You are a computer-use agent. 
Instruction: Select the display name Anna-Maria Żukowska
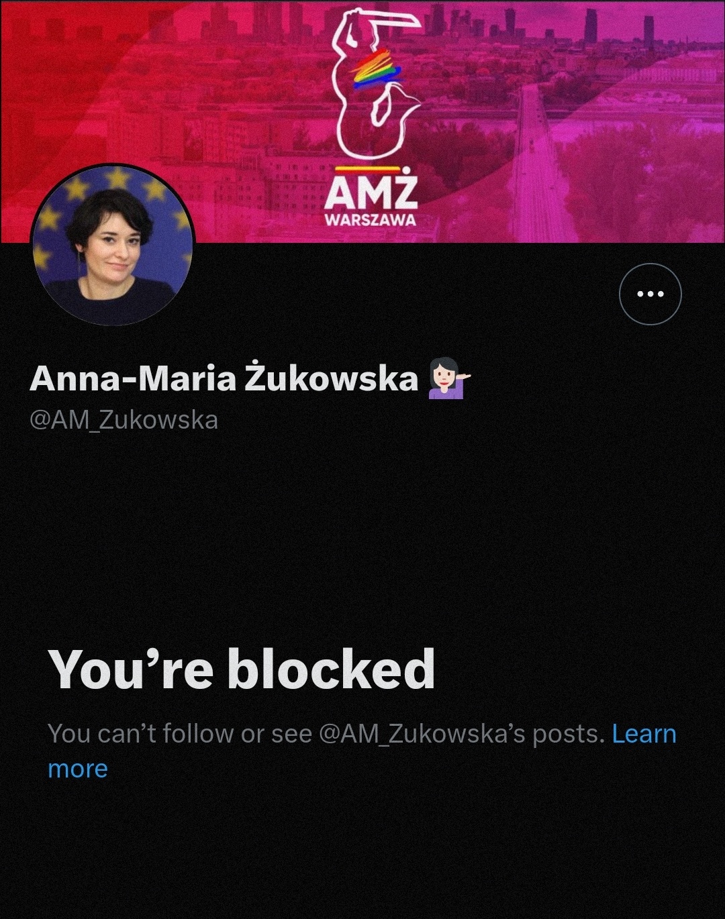pyautogui.click(x=224, y=378)
